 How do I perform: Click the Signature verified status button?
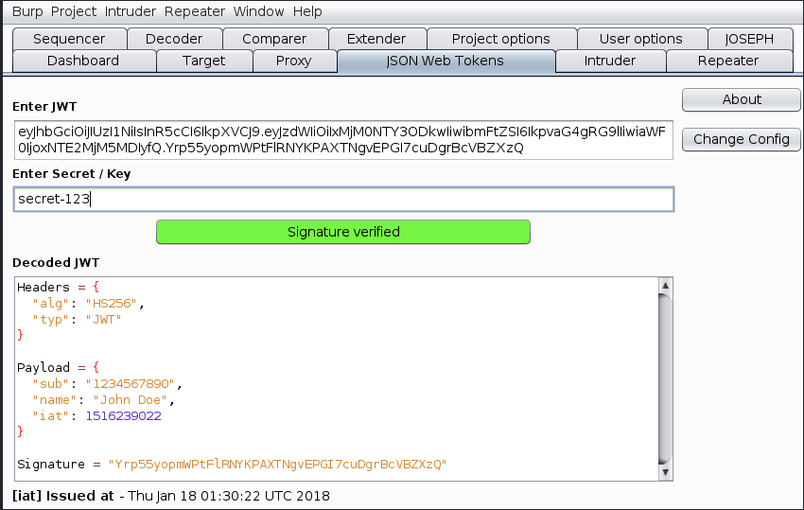click(343, 232)
